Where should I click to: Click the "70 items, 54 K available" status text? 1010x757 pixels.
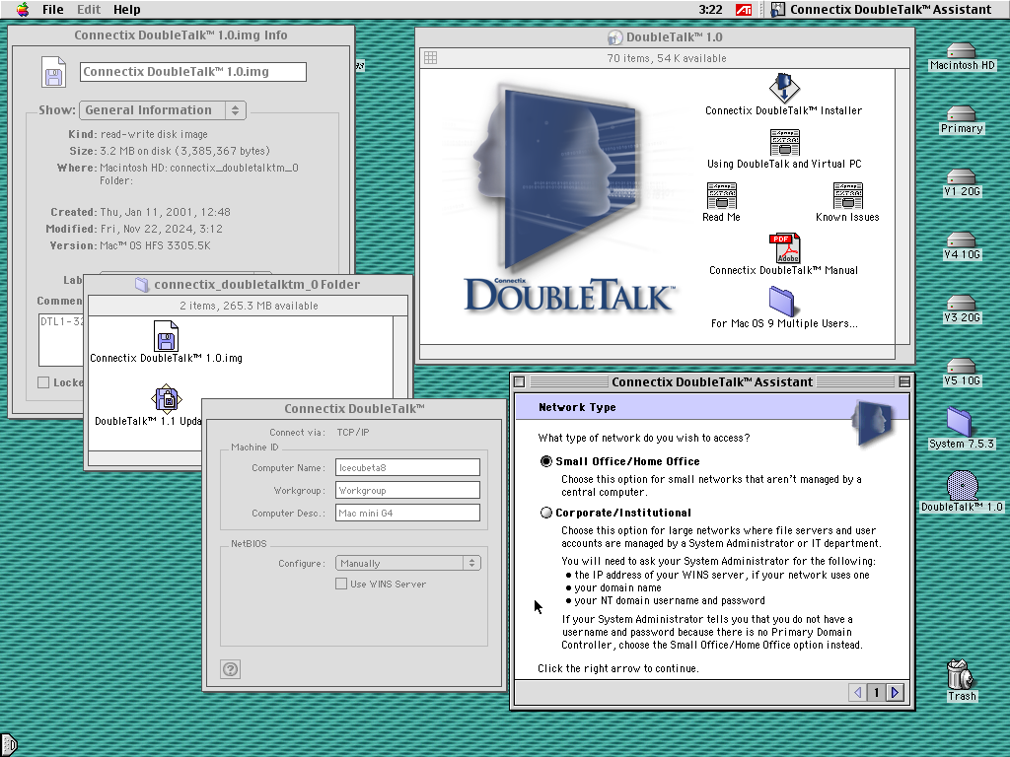[667, 58]
